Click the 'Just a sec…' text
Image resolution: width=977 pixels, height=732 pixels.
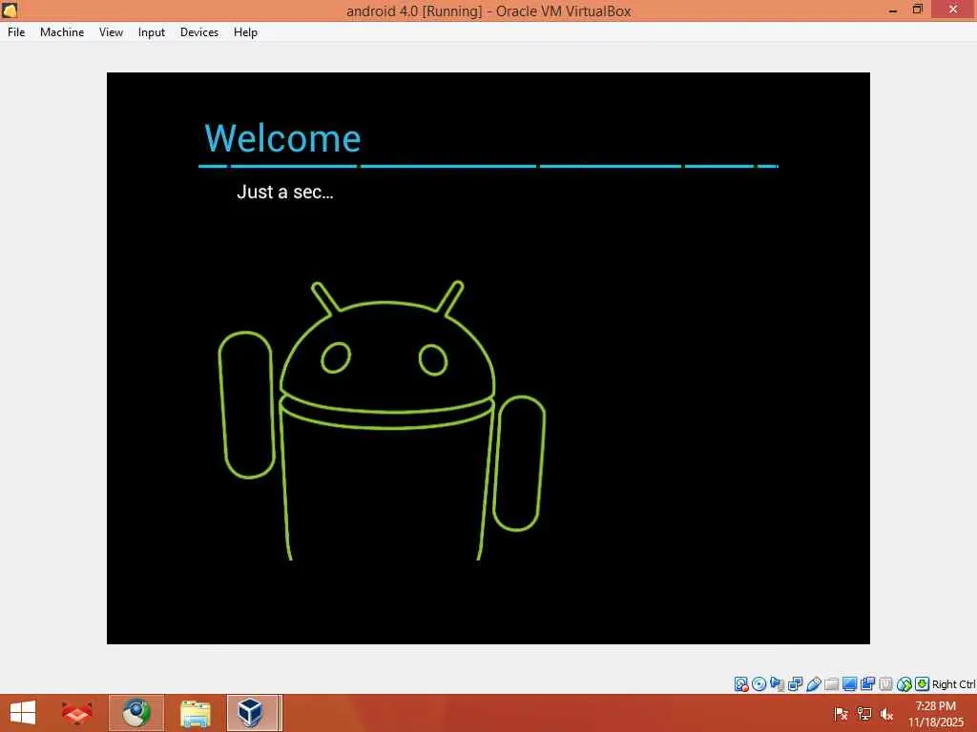pyautogui.click(x=284, y=192)
